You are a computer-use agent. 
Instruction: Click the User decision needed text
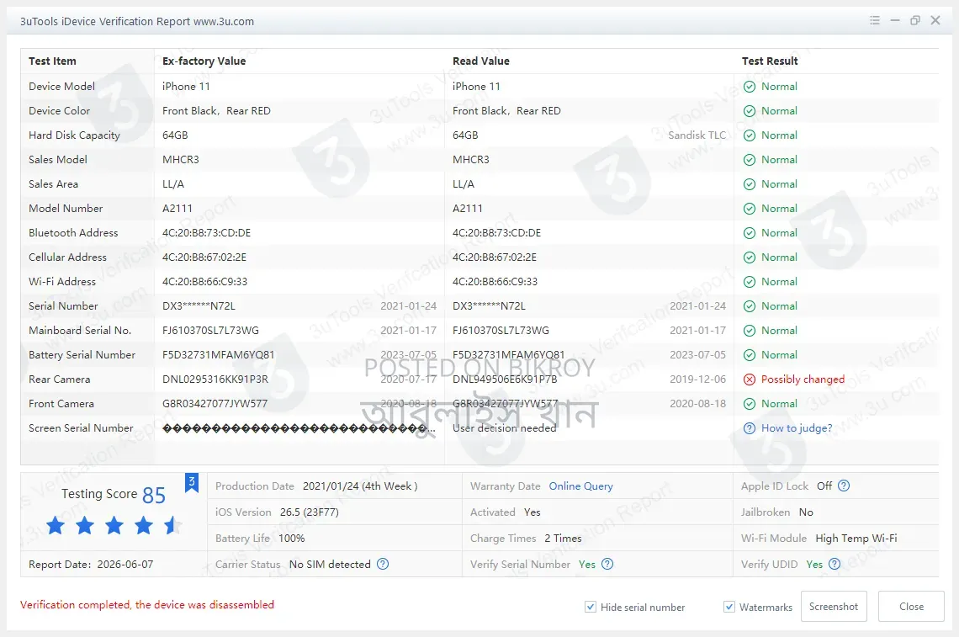pos(505,428)
